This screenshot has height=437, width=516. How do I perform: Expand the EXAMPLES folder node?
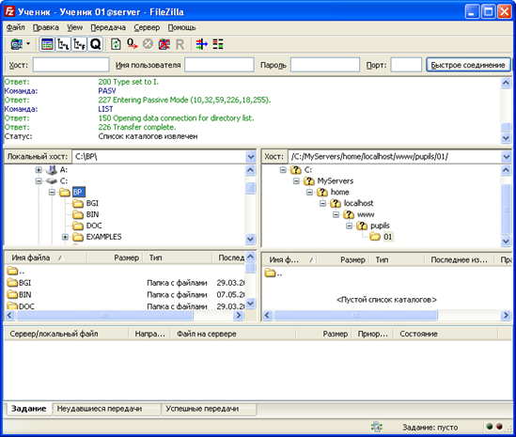[x=65, y=237]
